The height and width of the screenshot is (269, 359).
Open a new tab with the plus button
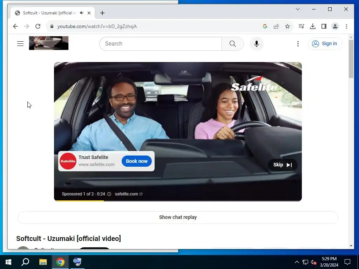pos(102,13)
